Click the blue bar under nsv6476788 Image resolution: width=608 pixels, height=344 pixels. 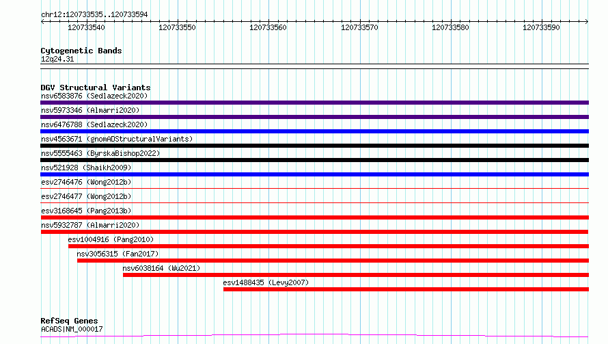coord(314,131)
